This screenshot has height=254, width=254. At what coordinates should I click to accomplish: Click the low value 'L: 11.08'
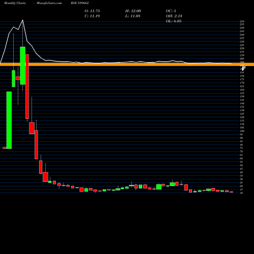133,16
